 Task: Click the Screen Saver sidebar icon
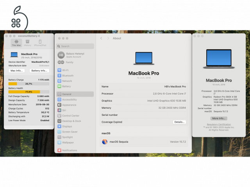tap(59, 132)
